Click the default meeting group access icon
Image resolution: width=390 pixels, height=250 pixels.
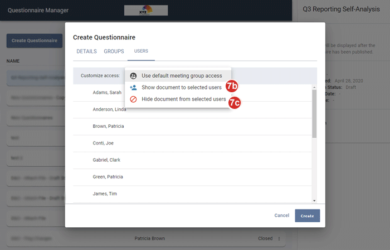[x=133, y=76]
